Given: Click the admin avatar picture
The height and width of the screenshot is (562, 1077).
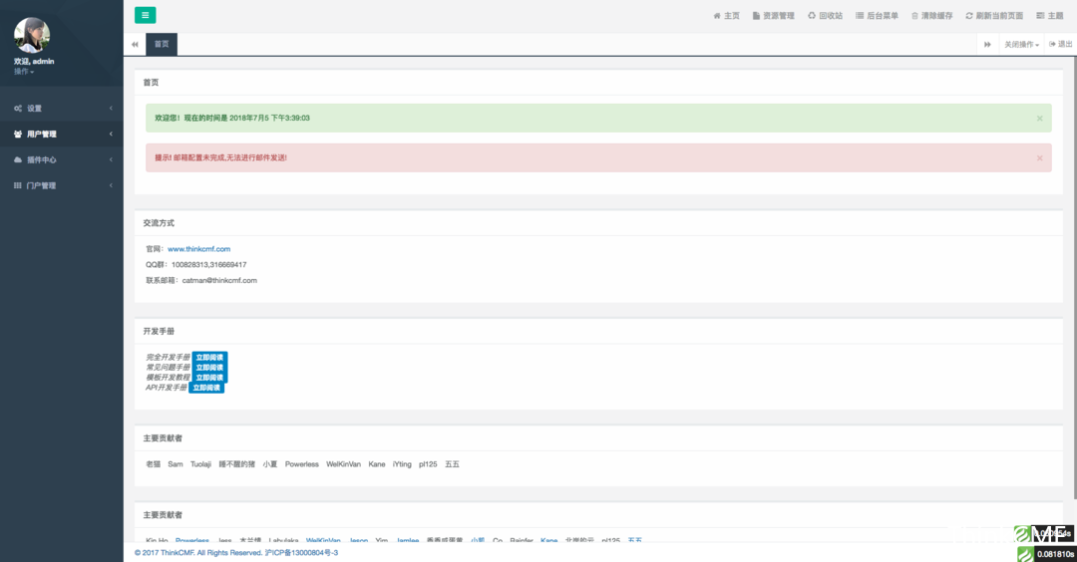Looking at the screenshot, I should [x=32, y=35].
